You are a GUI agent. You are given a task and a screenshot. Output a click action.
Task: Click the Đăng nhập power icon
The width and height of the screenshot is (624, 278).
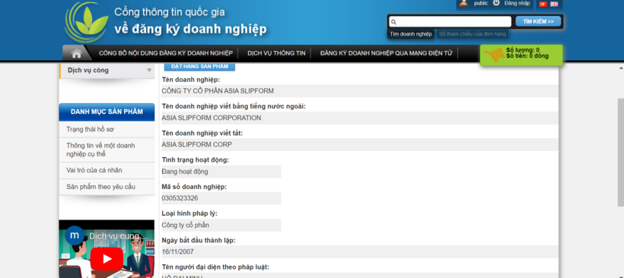tap(496, 3)
